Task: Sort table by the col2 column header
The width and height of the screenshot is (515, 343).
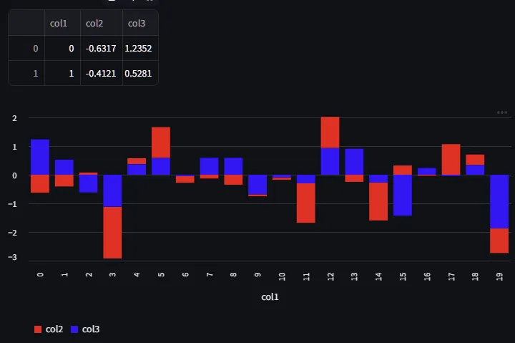Action: 102,23
